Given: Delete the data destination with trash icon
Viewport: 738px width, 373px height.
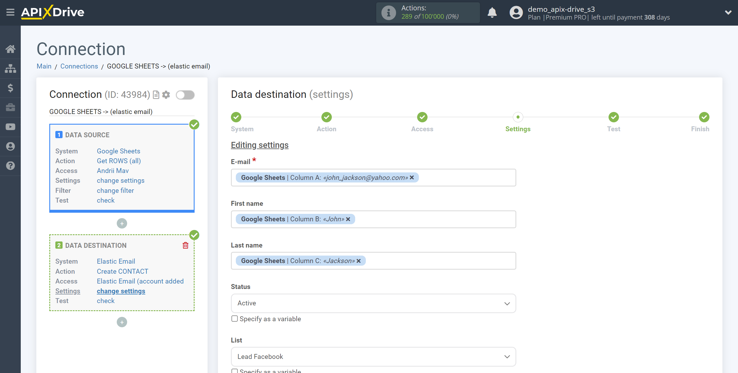Looking at the screenshot, I should coord(185,245).
